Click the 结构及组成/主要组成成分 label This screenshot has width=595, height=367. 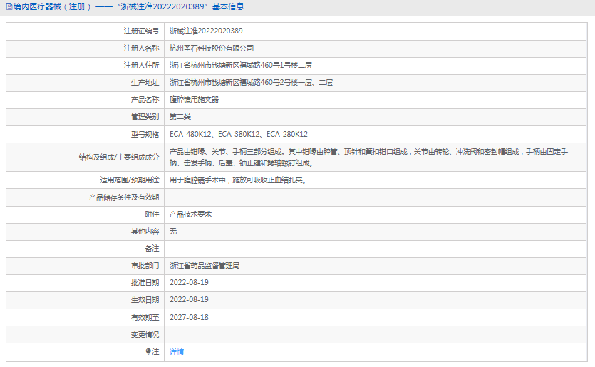pos(119,157)
